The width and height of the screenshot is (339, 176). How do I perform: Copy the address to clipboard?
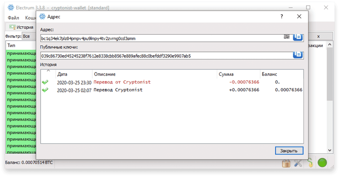coord(298,37)
